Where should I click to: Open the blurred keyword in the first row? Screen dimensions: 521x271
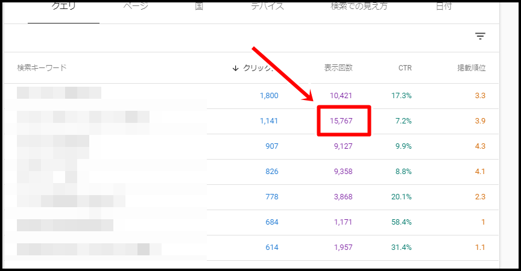point(58,93)
